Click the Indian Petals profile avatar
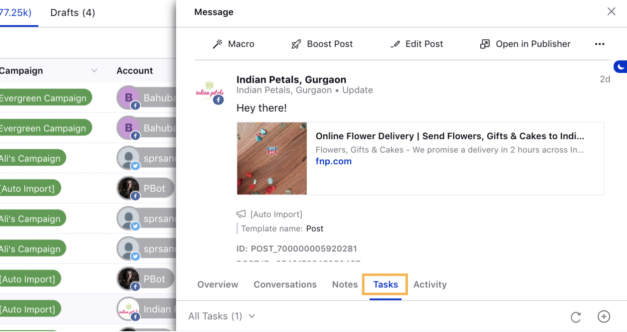The height and width of the screenshot is (332, 627). click(x=210, y=92)
